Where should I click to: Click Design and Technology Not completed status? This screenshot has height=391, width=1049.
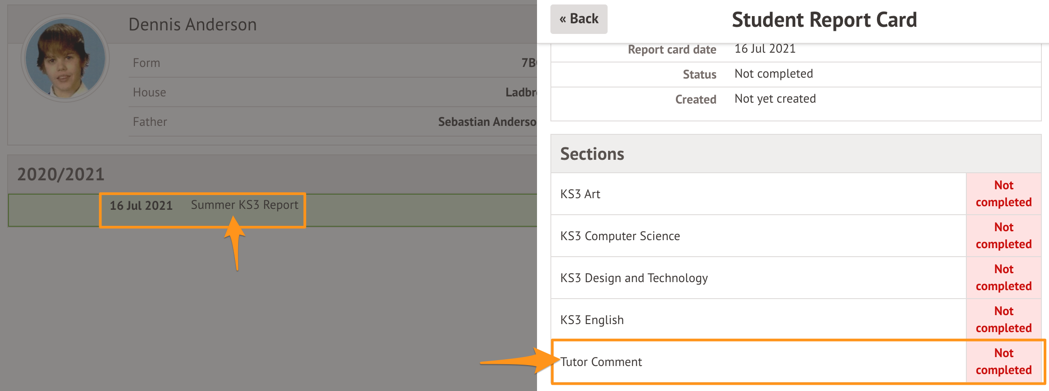click(x=1003, y=278)
